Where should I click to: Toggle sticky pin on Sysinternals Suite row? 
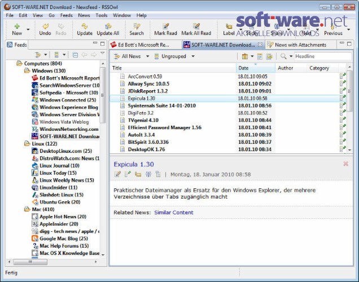click(343, 105)
